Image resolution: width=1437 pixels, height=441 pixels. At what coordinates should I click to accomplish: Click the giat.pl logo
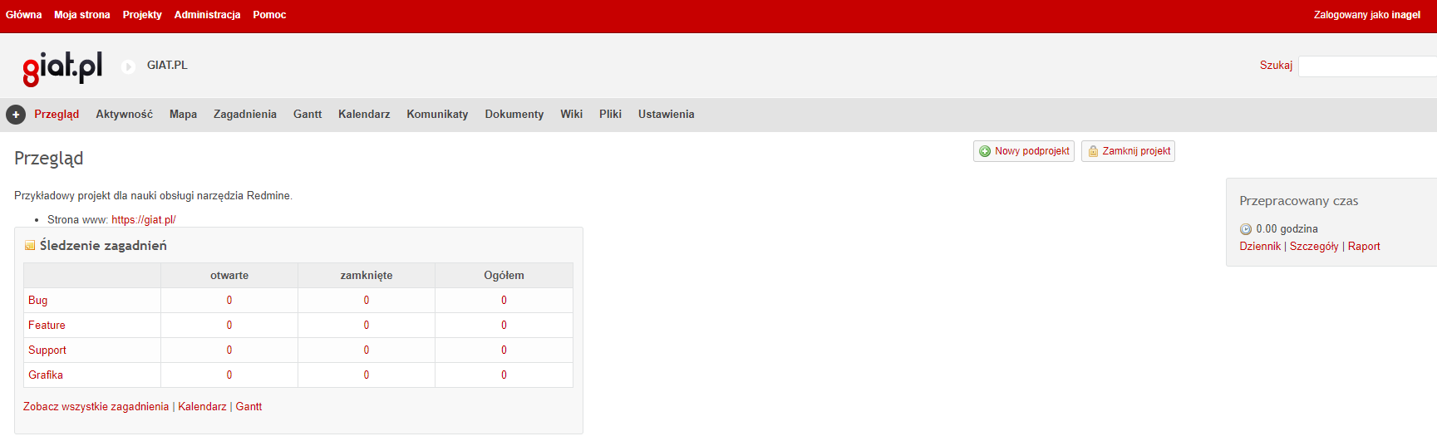[62, 67]
